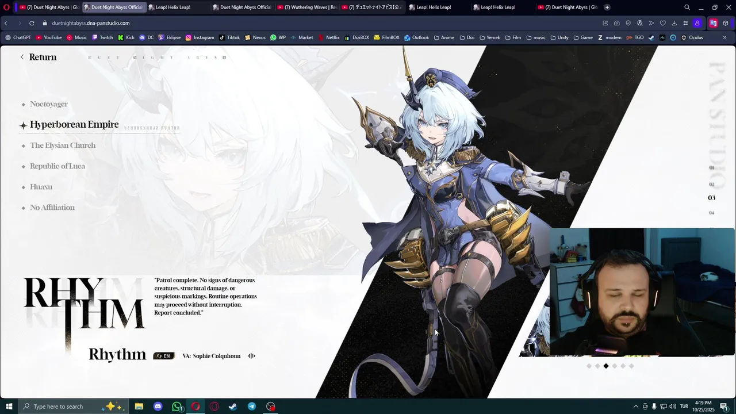Open the Steam bookmark icon
736x414 pixels.
click(x=651, y=37)
